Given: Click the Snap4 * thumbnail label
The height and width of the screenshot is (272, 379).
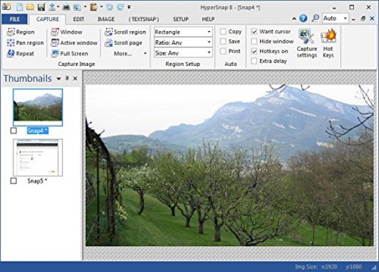Looking at the screenshot, I should point(38,131).
